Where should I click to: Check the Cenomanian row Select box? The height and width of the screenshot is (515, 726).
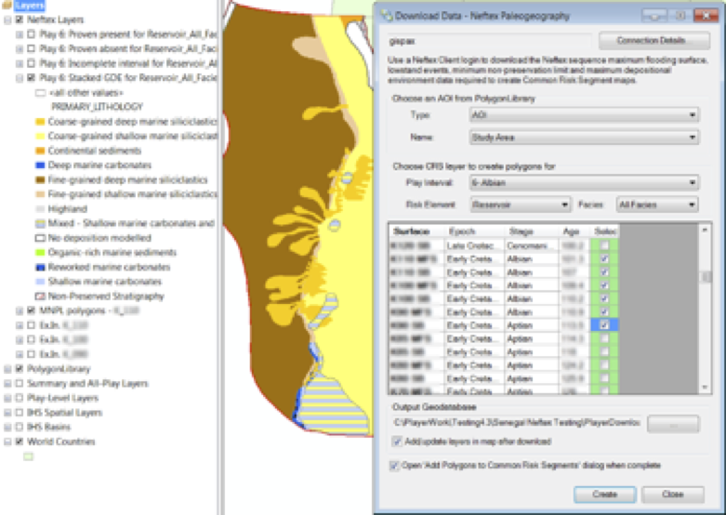[x=604, y=245]
